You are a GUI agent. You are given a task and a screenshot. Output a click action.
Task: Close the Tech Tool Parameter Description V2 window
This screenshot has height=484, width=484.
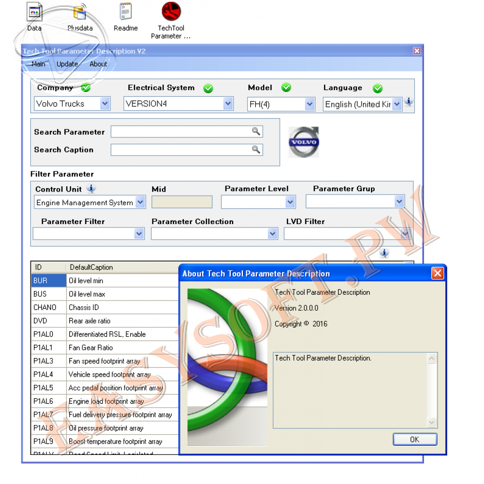[x=417, y=51]
